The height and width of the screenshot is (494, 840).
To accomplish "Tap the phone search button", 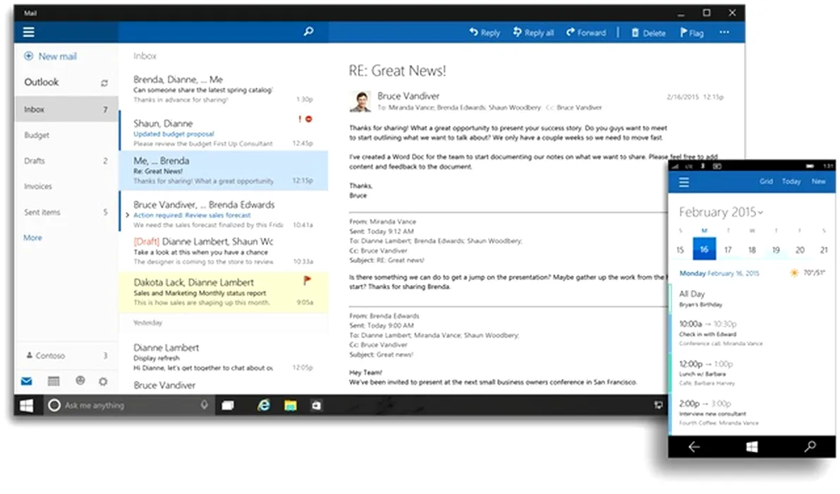I will (810, 446).
